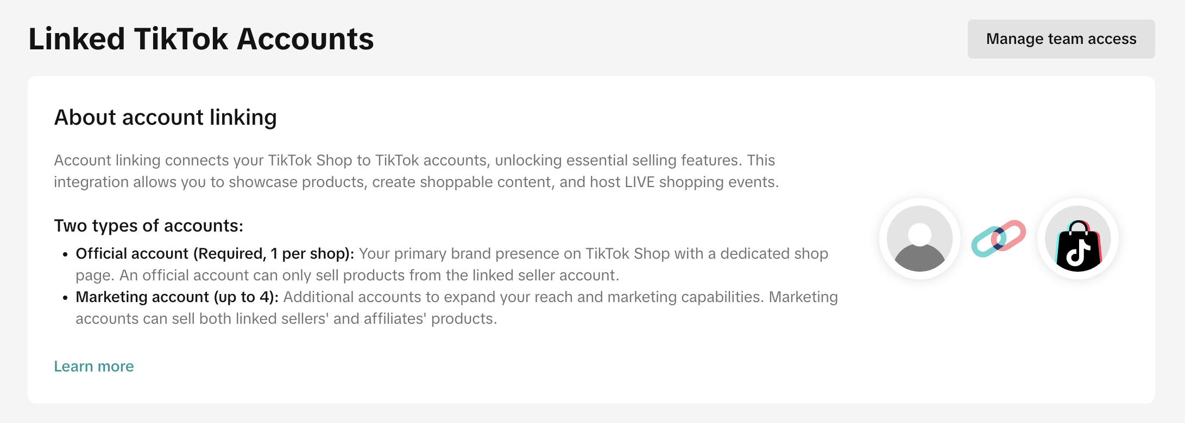This screenshot has height=423, width=1185.
Task: Click the bag handle of the shop icon
Action: click(1078, 227)
